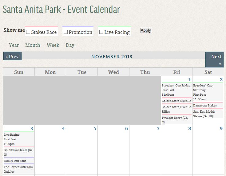Click the Fri column header
The height and width of the screenshot is (176, 226).
point(177,72)
